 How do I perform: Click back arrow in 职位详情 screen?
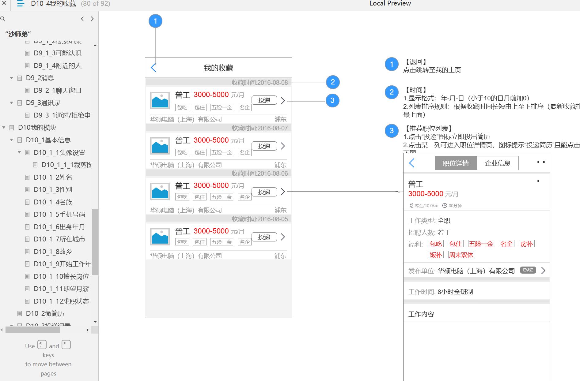412,163
